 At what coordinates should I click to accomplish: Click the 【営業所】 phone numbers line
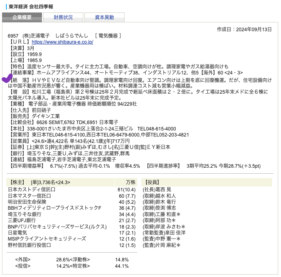(99, 135)
